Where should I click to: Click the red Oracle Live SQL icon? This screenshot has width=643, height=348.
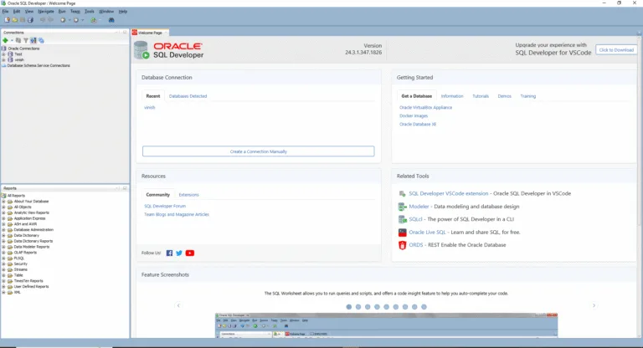[402, 233]
